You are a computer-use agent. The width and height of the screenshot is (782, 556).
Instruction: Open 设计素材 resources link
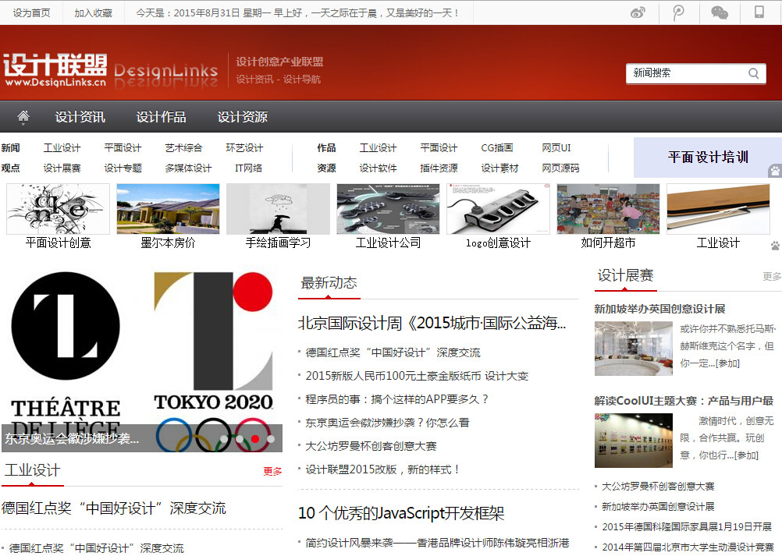[x=499, y=168]
